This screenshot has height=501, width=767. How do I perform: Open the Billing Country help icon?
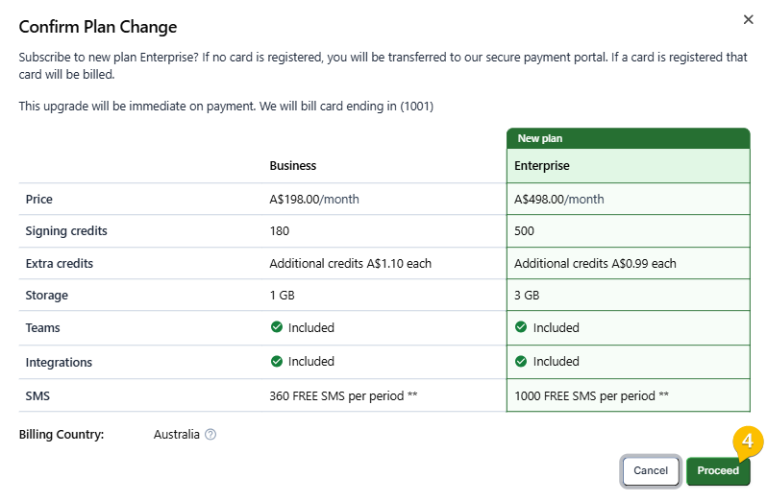210,434
